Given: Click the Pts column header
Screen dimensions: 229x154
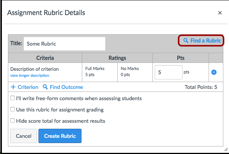Looking at the screenshot, I should [x=181, y=58].
